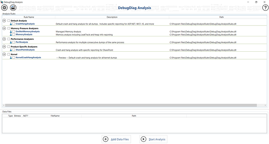
Task: Click the flask icon beside DotNetMemoryAnalysis
Action: (x=11, y=31)
